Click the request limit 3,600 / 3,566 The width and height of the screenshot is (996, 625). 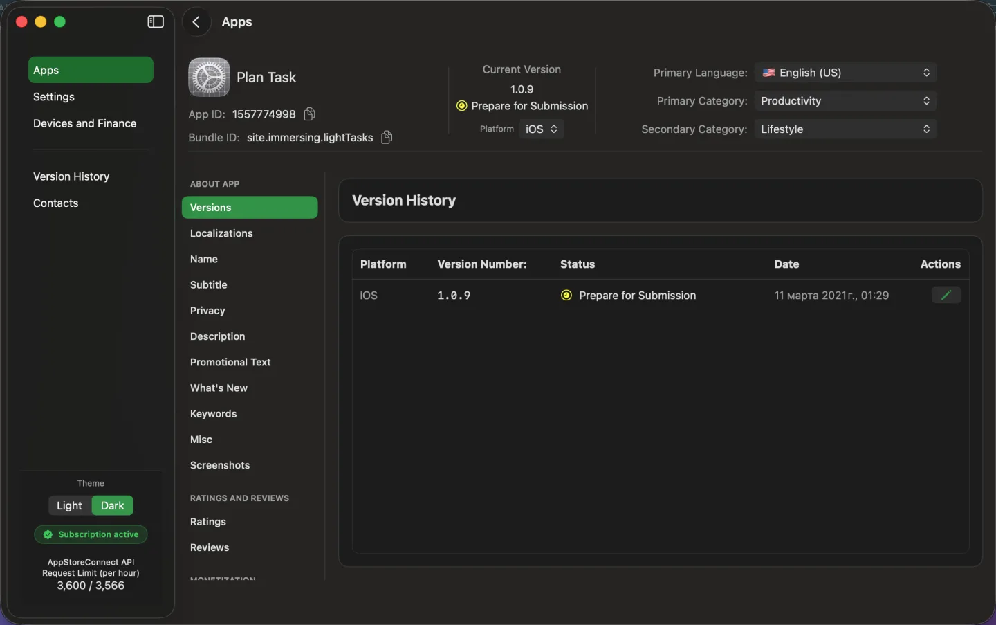click(91, 586)
